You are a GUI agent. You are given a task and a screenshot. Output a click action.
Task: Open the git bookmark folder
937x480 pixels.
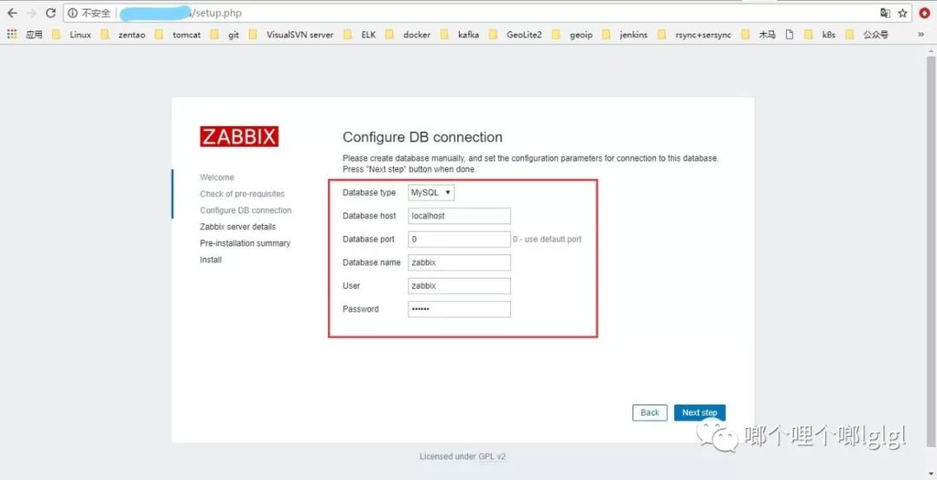pos(225,35)
